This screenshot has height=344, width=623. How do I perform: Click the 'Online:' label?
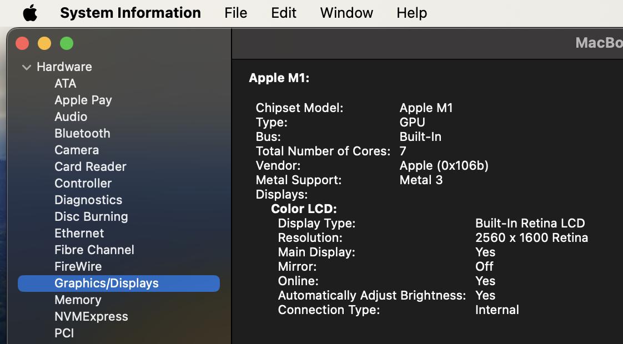(298, 281)
